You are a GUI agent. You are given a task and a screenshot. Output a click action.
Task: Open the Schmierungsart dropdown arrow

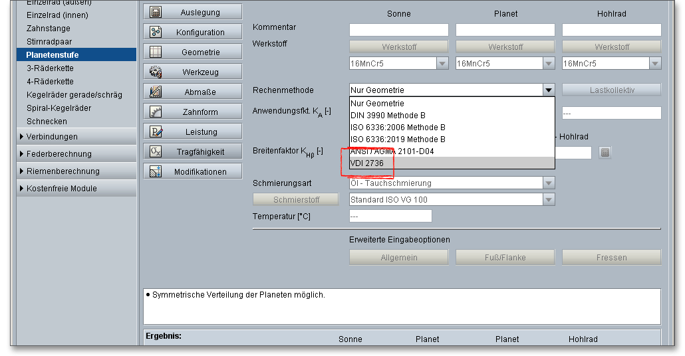point(549,183)
